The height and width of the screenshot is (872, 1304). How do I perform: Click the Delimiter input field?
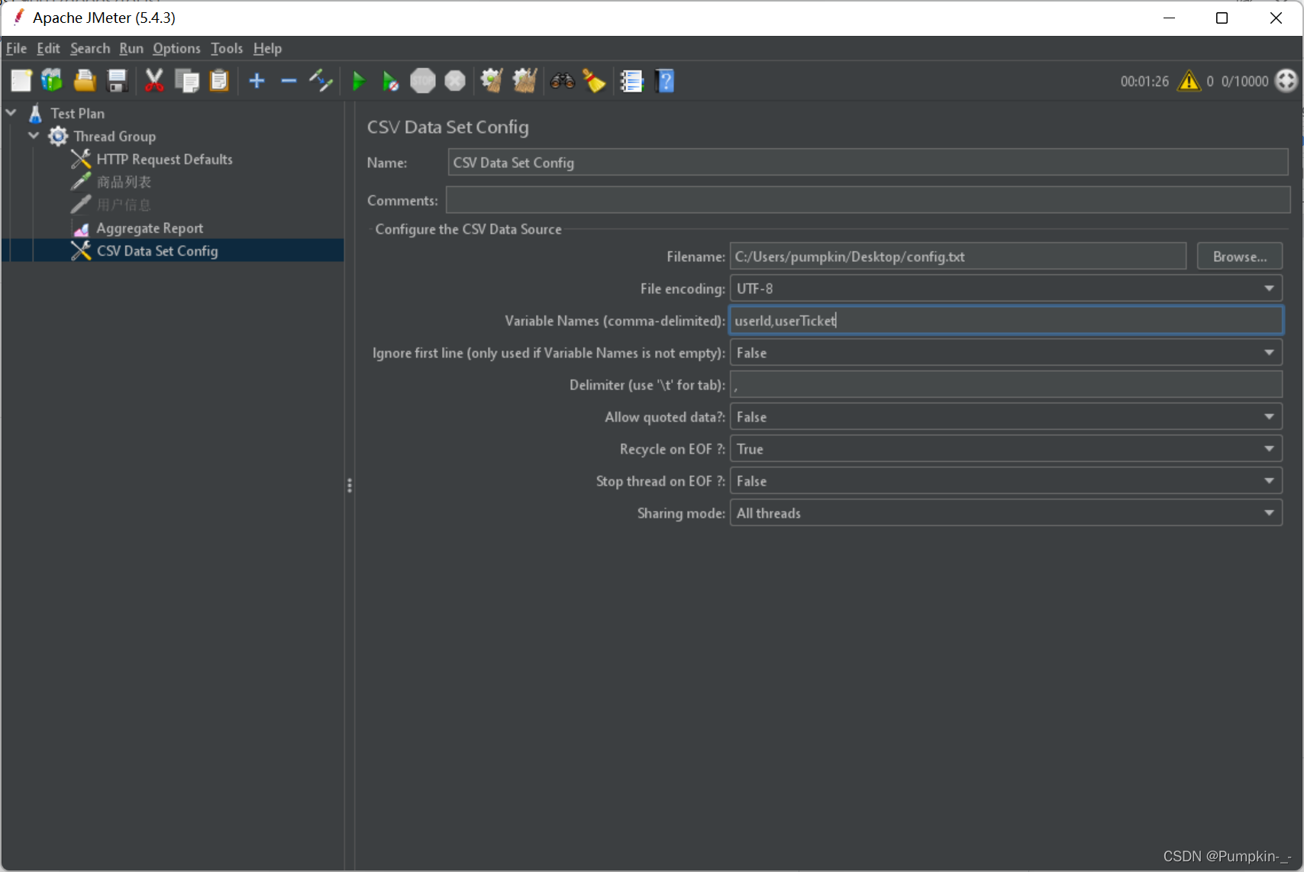[1006, 385]
